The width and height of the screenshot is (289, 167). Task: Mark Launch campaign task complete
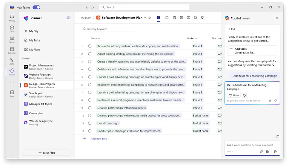(89, 123)
